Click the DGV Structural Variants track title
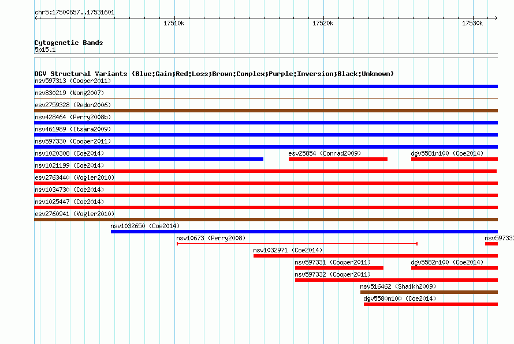The image size is (514, 344). pos(214,74)
